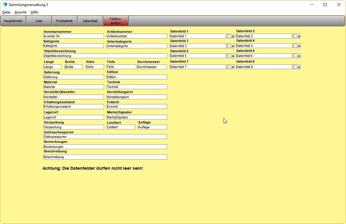This screenshot has height=224, width=346.
Task: Open the Liste view
Action: coord(39,21)
